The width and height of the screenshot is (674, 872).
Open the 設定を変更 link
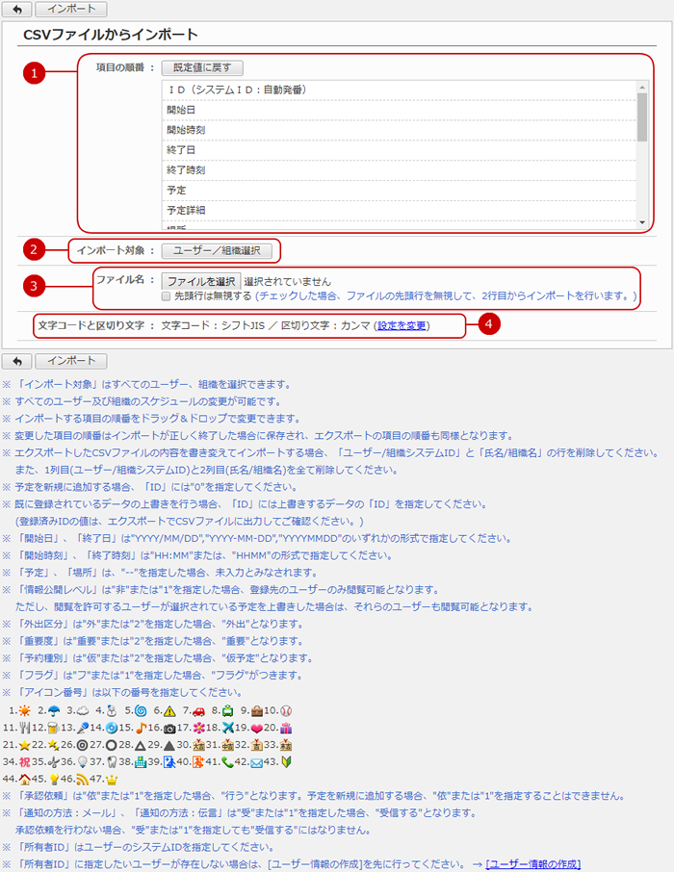coord(402,325)
